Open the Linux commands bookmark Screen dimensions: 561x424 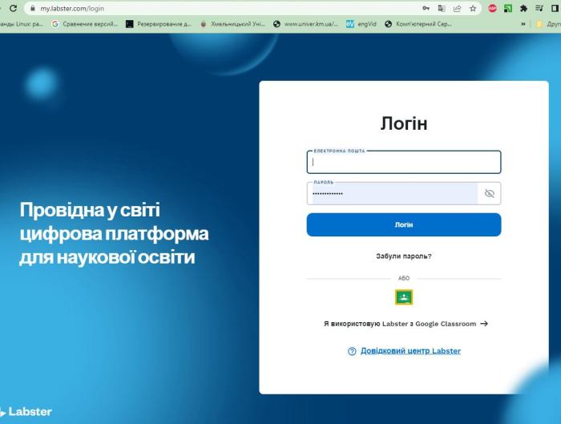(22, 24)
